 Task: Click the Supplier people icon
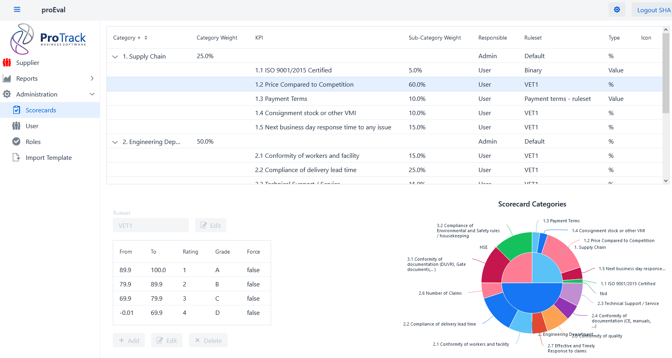tap(7, 63)
